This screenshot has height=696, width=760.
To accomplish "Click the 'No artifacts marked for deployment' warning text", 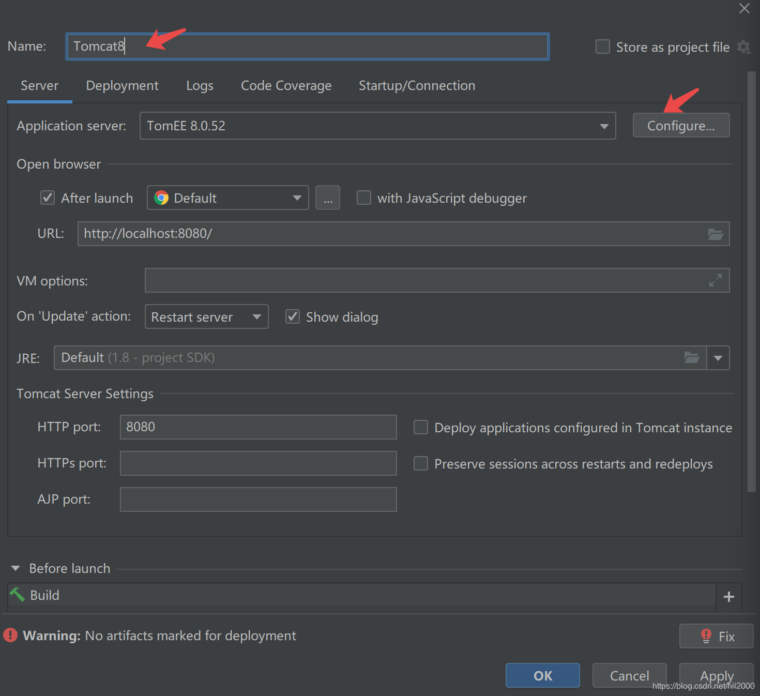I will [x=190, y=636].
